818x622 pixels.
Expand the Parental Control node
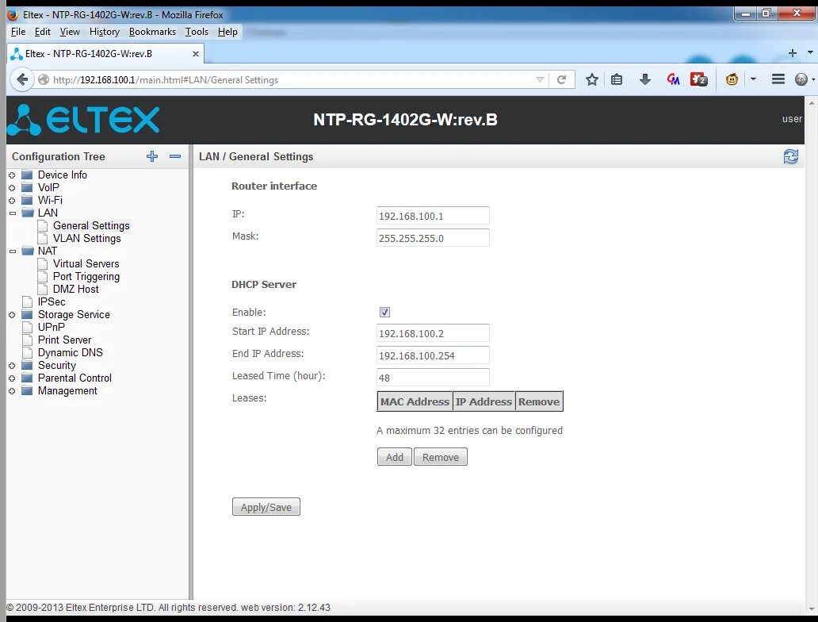[12, 378]
